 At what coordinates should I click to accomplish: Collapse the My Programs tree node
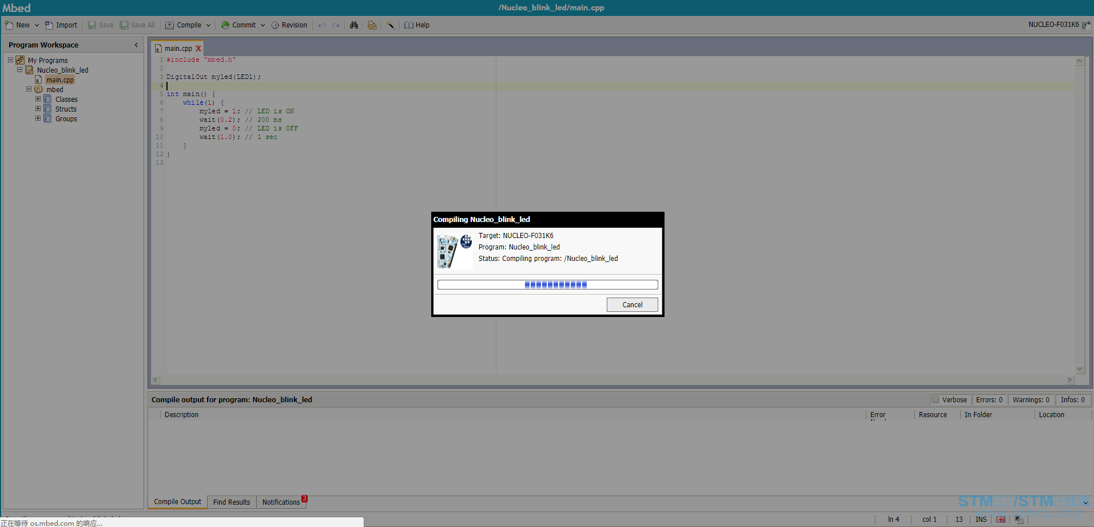[10, 60]
